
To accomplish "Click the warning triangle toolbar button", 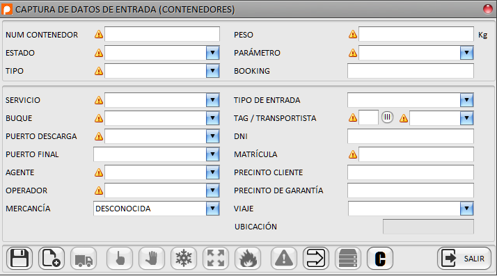I will pyautogui.click(x=284, y=259).
